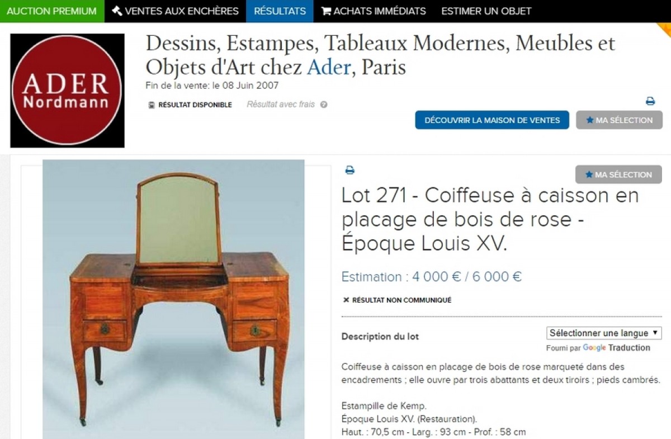Click the Résultat disponible label icon

(x=152, y=105)
